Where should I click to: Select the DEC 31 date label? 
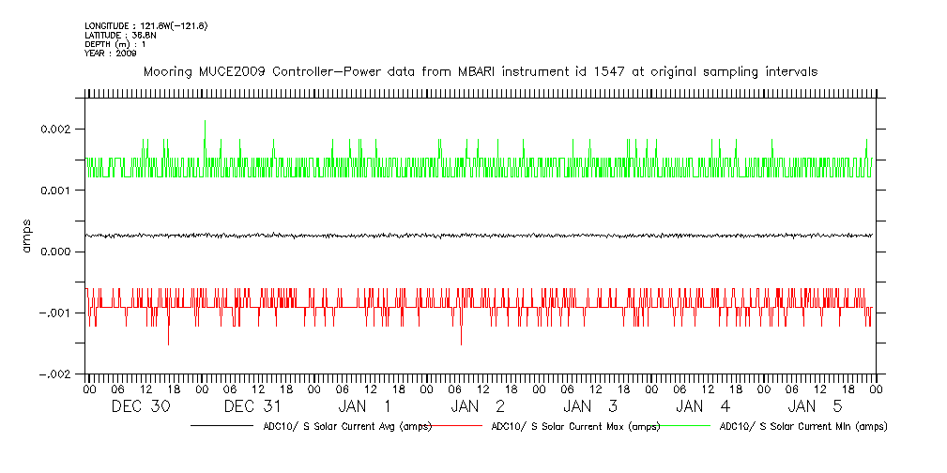(x=253, y=407)
